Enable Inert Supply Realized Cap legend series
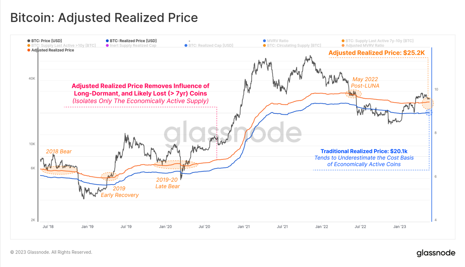 [x=131, y=46]
